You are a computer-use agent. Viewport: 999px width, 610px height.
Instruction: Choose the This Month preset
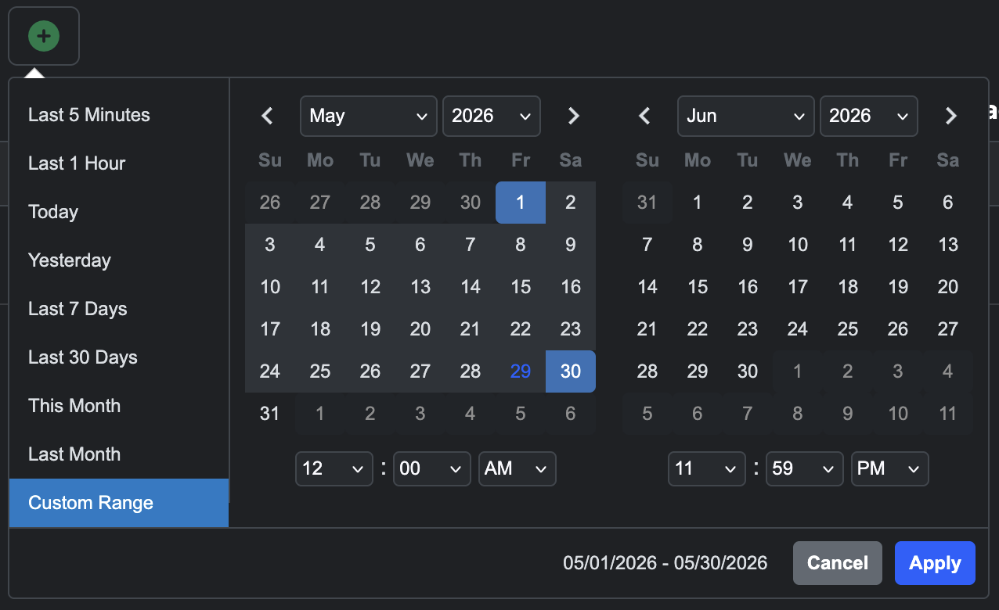(119, 406)
